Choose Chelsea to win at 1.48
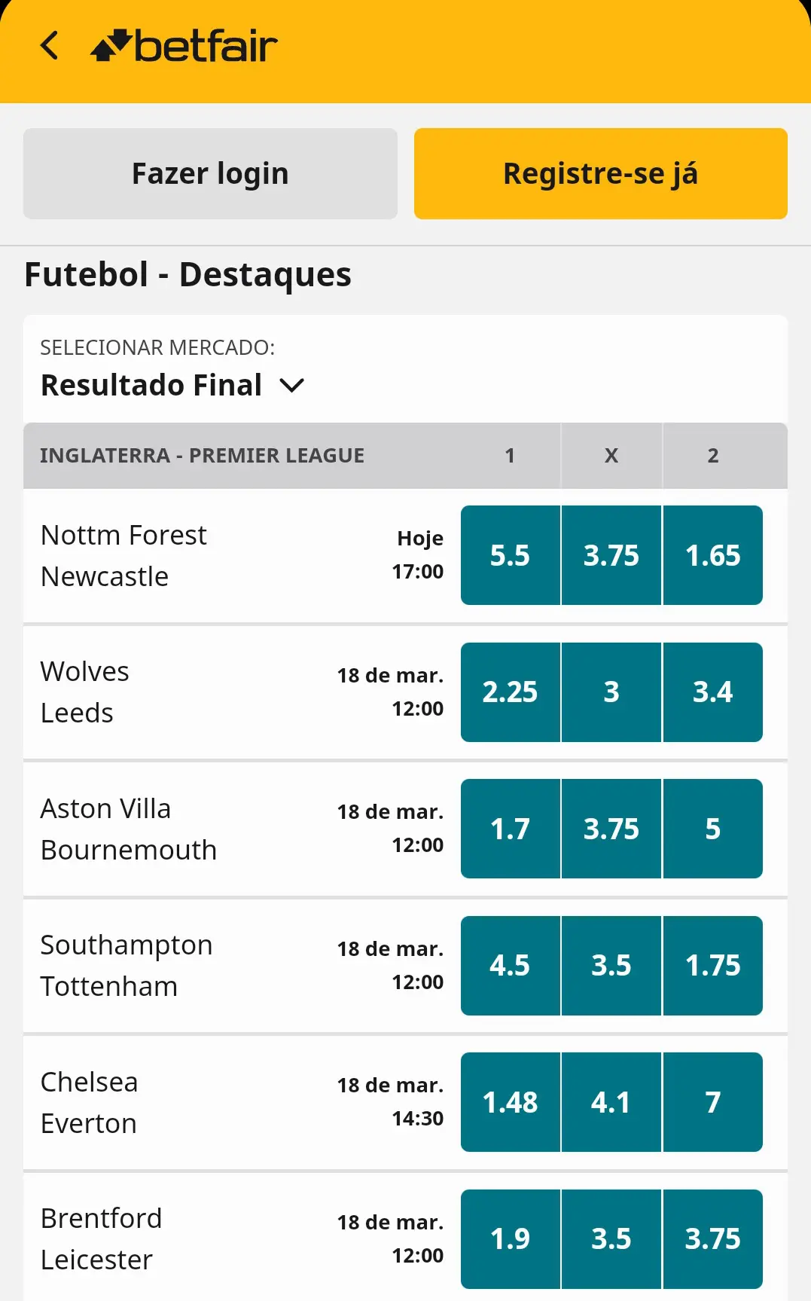Screen dimensions: 811x1301 [x=511, y=1101]
